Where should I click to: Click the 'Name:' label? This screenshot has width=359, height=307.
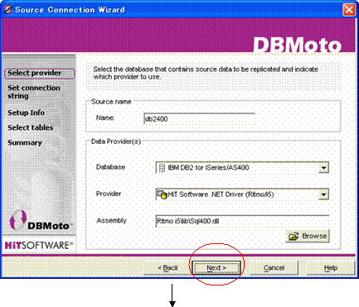[105, 118]
